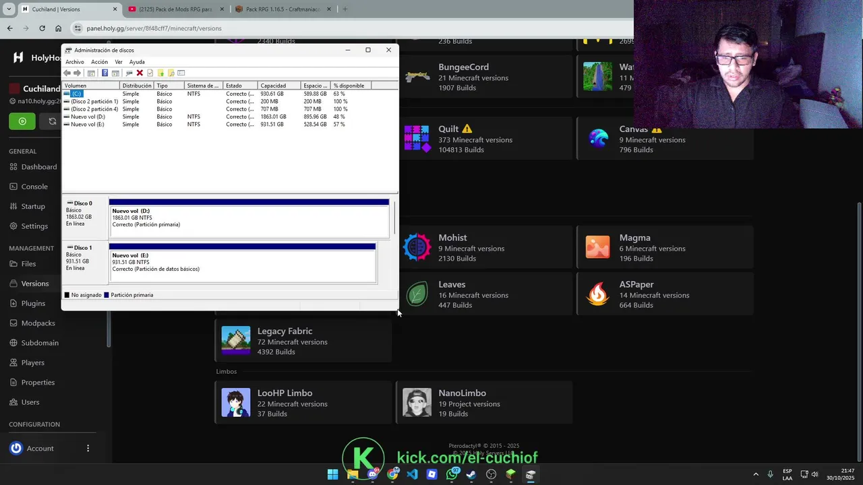Click browser back arrow

point(9,28)
